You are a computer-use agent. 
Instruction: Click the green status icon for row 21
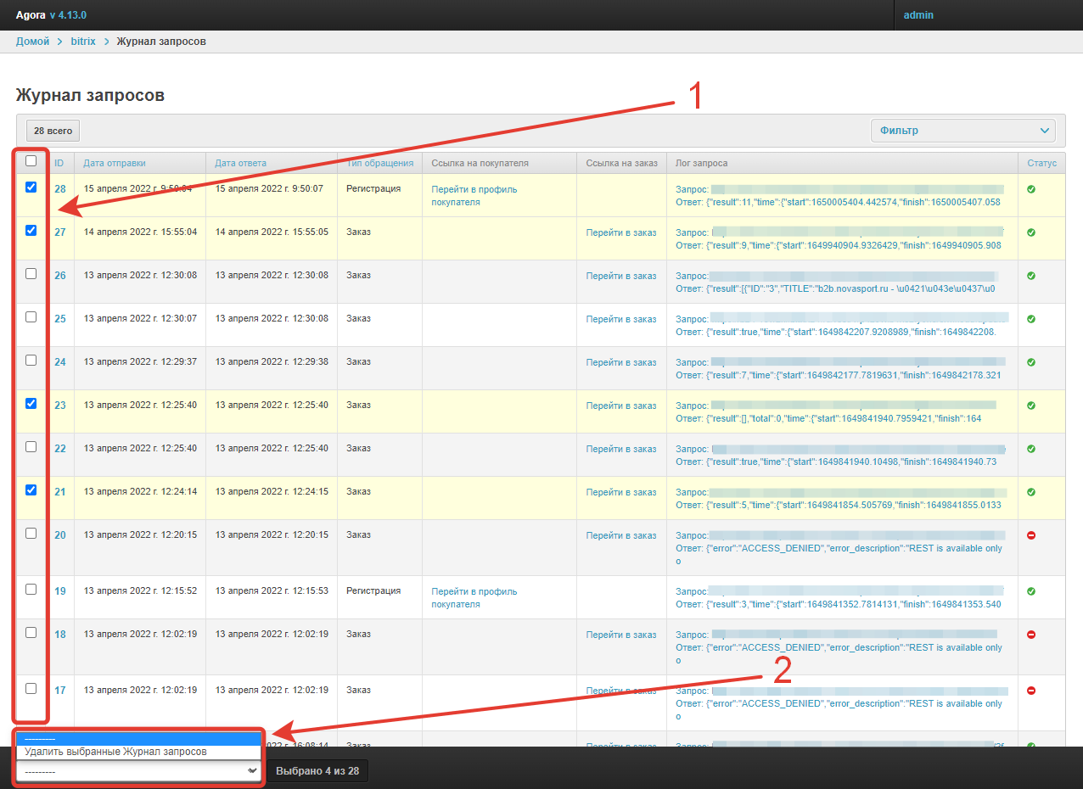tap(1031, 492)
